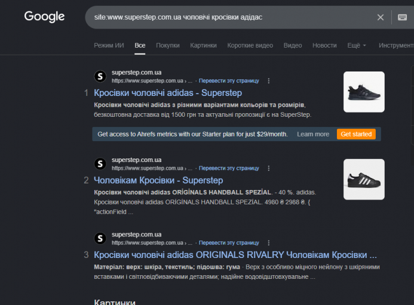Image resolution: width=414 pixels, height=305 pixels.
Task: Open the on-screen keyboard icon
Action: 402,17
